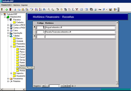This screenshot has width=131, height=91.
Task: Copy selection using the copy icon
Action: tap(19, 9)
